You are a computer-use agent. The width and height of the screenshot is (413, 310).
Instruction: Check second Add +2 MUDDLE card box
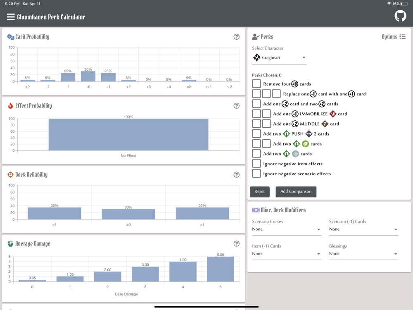266,124
